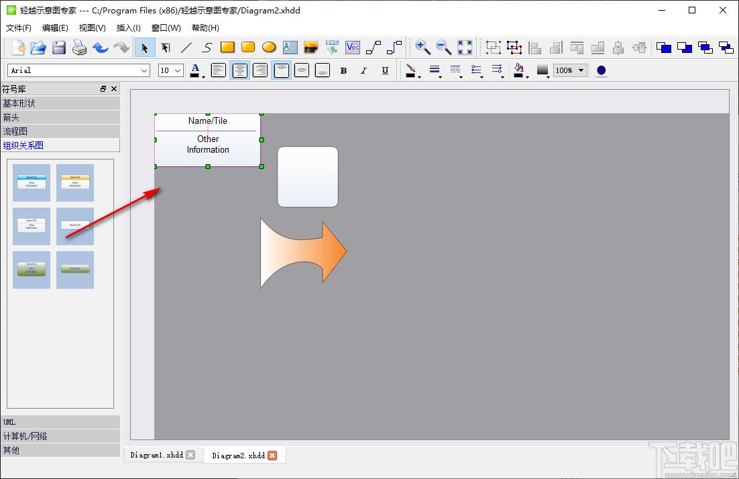This screenshot has width=739, height=479.
Task: Expand the 其他 symbol category
Action: (60, 450)
